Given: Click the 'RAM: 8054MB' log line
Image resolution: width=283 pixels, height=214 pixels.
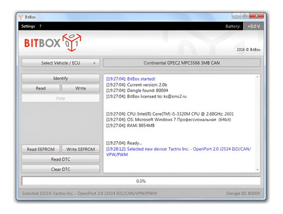Looking at the screenshot, I should 130,126.
